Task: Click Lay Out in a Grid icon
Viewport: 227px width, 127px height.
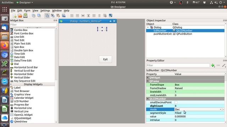Action: (x=94, y=16)
